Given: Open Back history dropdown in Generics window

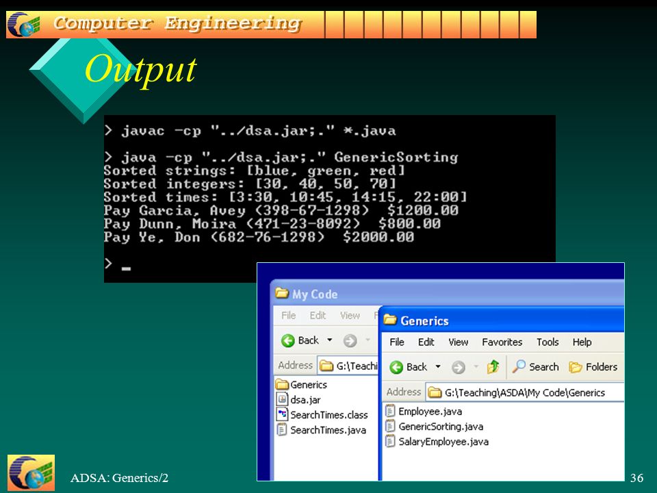Looking at the screenshot, I should [438, 367].
